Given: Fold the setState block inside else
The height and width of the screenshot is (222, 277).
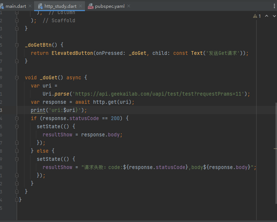Looking at the screenshot, I should tap(17, 159).
